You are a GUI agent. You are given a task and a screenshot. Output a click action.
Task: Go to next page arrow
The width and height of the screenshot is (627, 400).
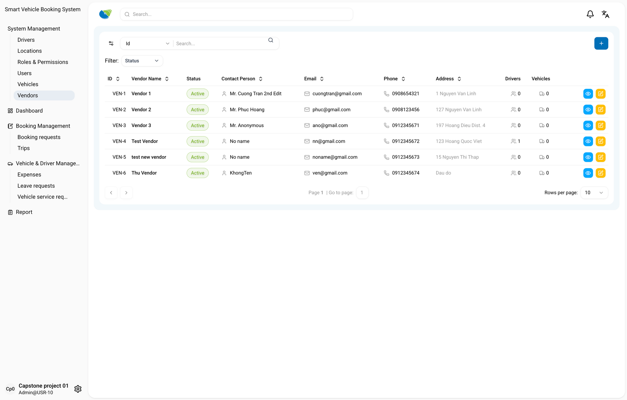point(126,193)
